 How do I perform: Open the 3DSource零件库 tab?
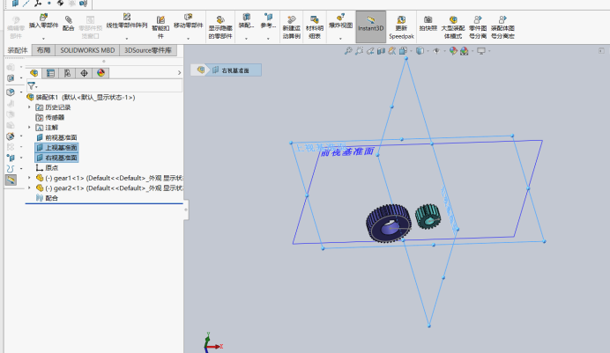[148, 50]
